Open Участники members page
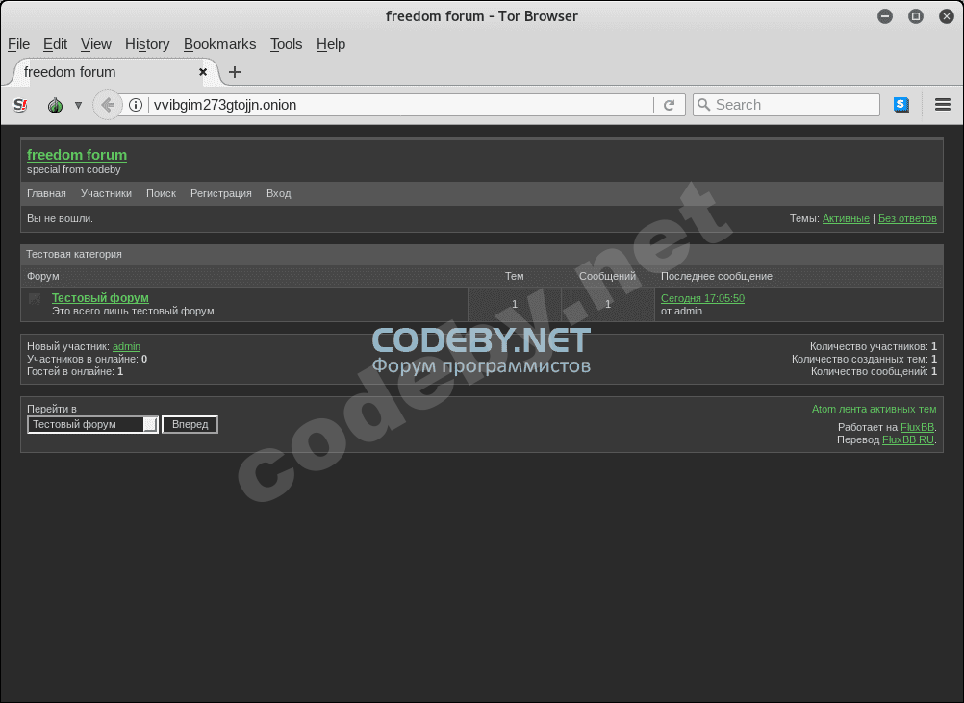This screenshot has height=703, width=964. click(106, 193)
